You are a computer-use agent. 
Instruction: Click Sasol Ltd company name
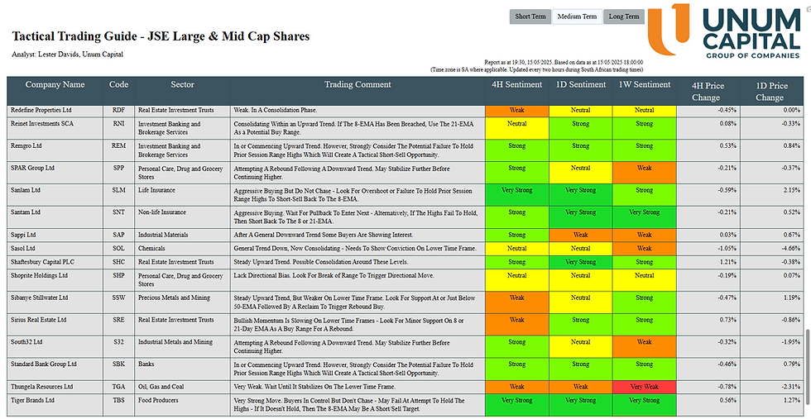coord(23,249)
